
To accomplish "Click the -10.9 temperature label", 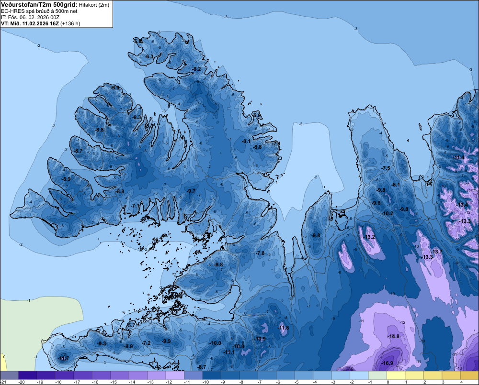I will tap(260, 339).
